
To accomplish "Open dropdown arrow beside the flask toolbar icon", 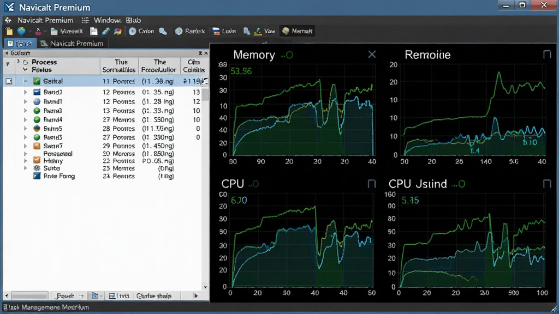I will click(45, 32).
